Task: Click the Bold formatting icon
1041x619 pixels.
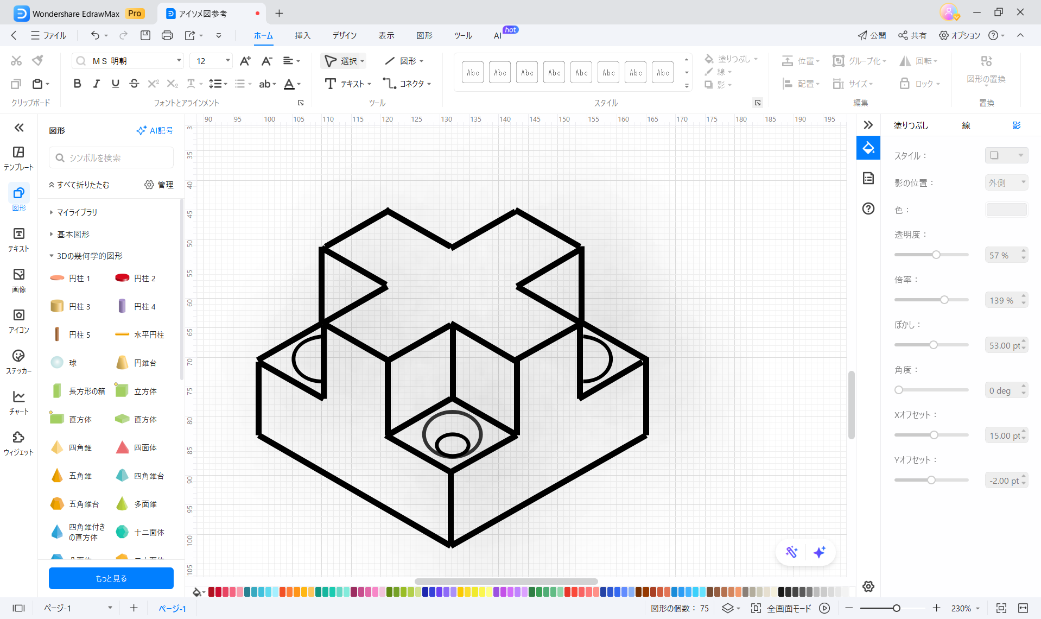Action: (77, 84)
